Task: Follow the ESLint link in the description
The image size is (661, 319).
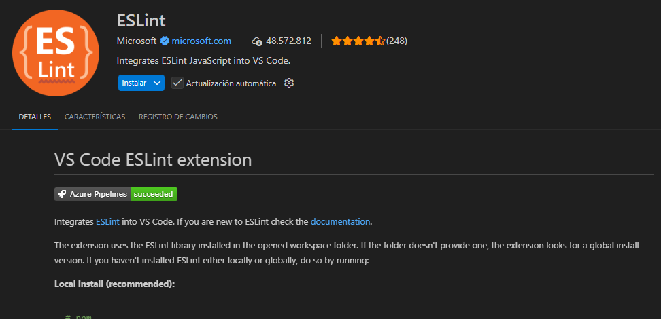Action: click(107, 221)
